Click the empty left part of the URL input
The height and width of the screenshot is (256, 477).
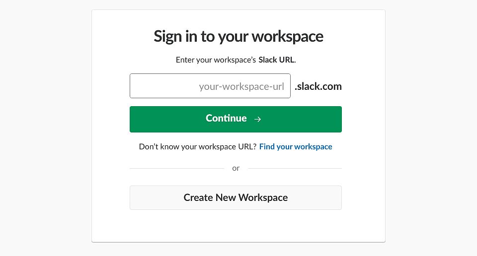pos(164,86)
